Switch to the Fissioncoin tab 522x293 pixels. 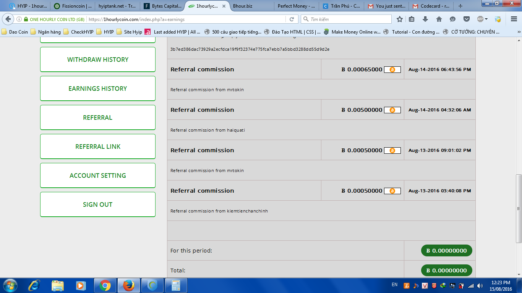pyautogui.click(x=73, y=6)
